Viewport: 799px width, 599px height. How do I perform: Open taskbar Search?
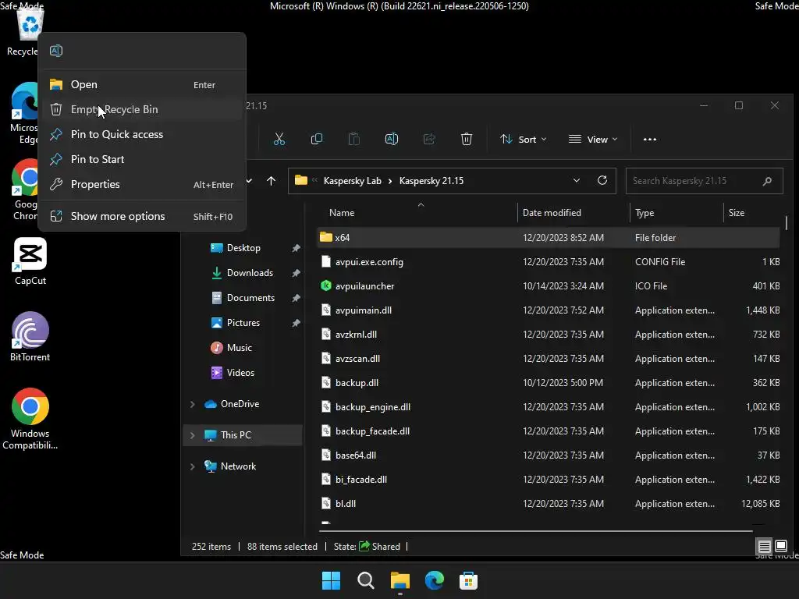click(365, 580)
